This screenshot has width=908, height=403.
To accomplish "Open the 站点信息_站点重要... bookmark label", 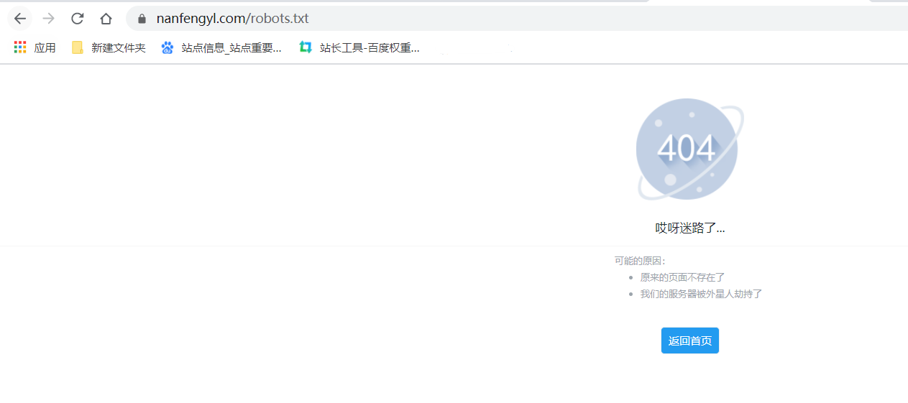I will (x=231, y=48).
